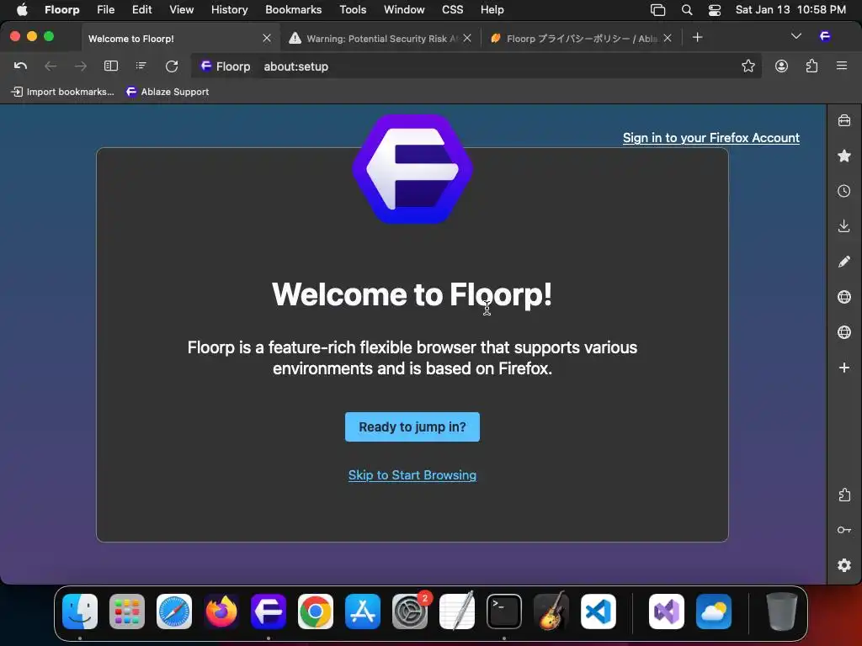Close the security warning tab
This screenshot has height=646, width=862.
click(x=467, y=38)
